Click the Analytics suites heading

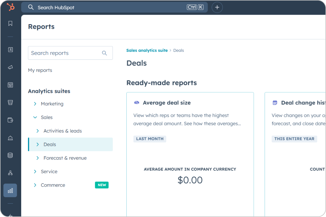pyautogui.click(x=49, y=91)
